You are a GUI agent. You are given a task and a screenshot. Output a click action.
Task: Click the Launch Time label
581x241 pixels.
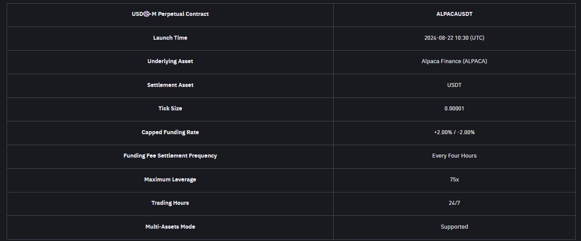tap(170, 38)
